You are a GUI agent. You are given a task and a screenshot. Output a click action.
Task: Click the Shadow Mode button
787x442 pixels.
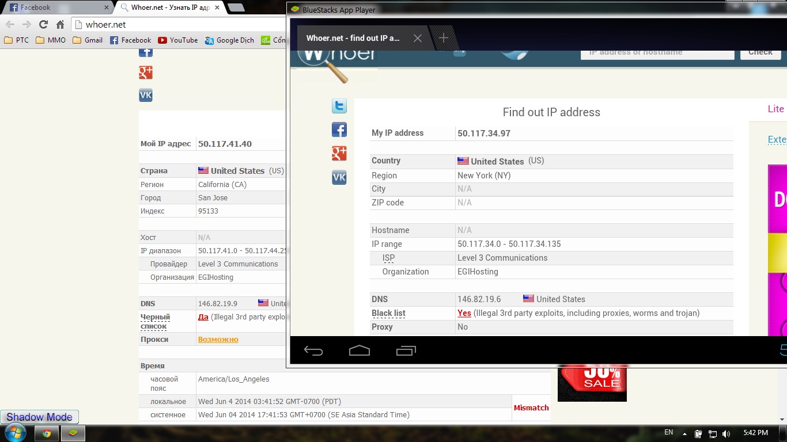[x=40, y=417]
